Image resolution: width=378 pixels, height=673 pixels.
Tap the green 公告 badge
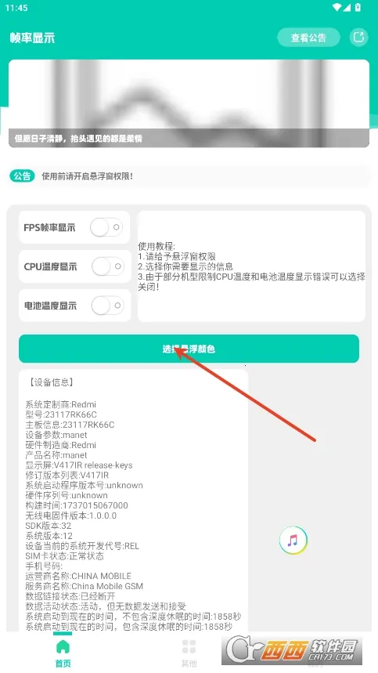pyautogui.click(x=22, y=176)
